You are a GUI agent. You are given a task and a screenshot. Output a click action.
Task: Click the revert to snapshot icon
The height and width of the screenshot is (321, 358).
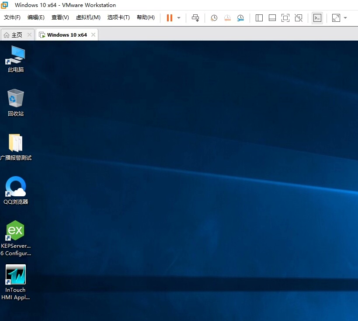(227, 18)
